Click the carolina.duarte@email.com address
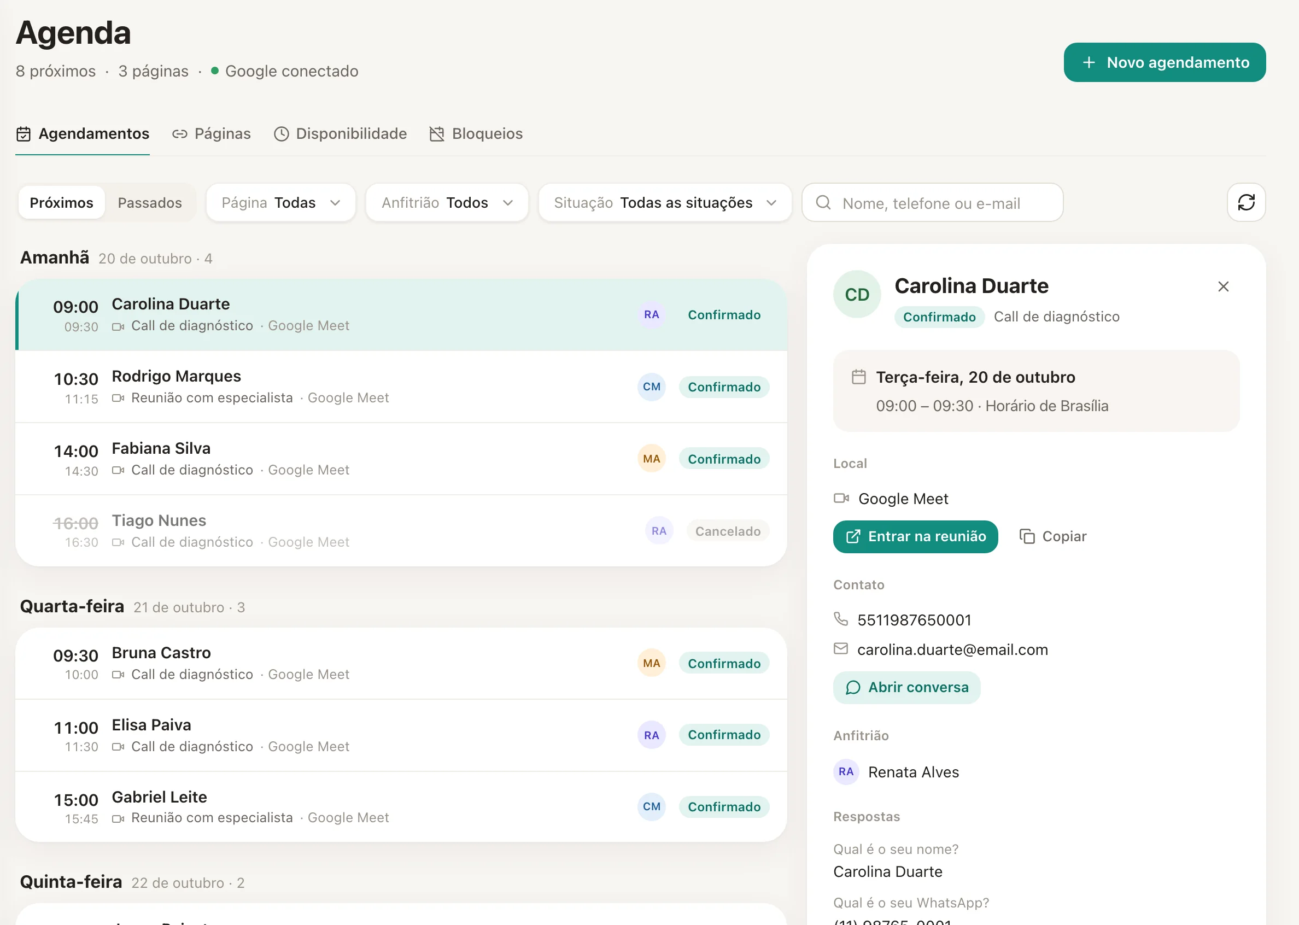Image resolution: width=1299 pixels, height=925 pixels. (952, 649)
